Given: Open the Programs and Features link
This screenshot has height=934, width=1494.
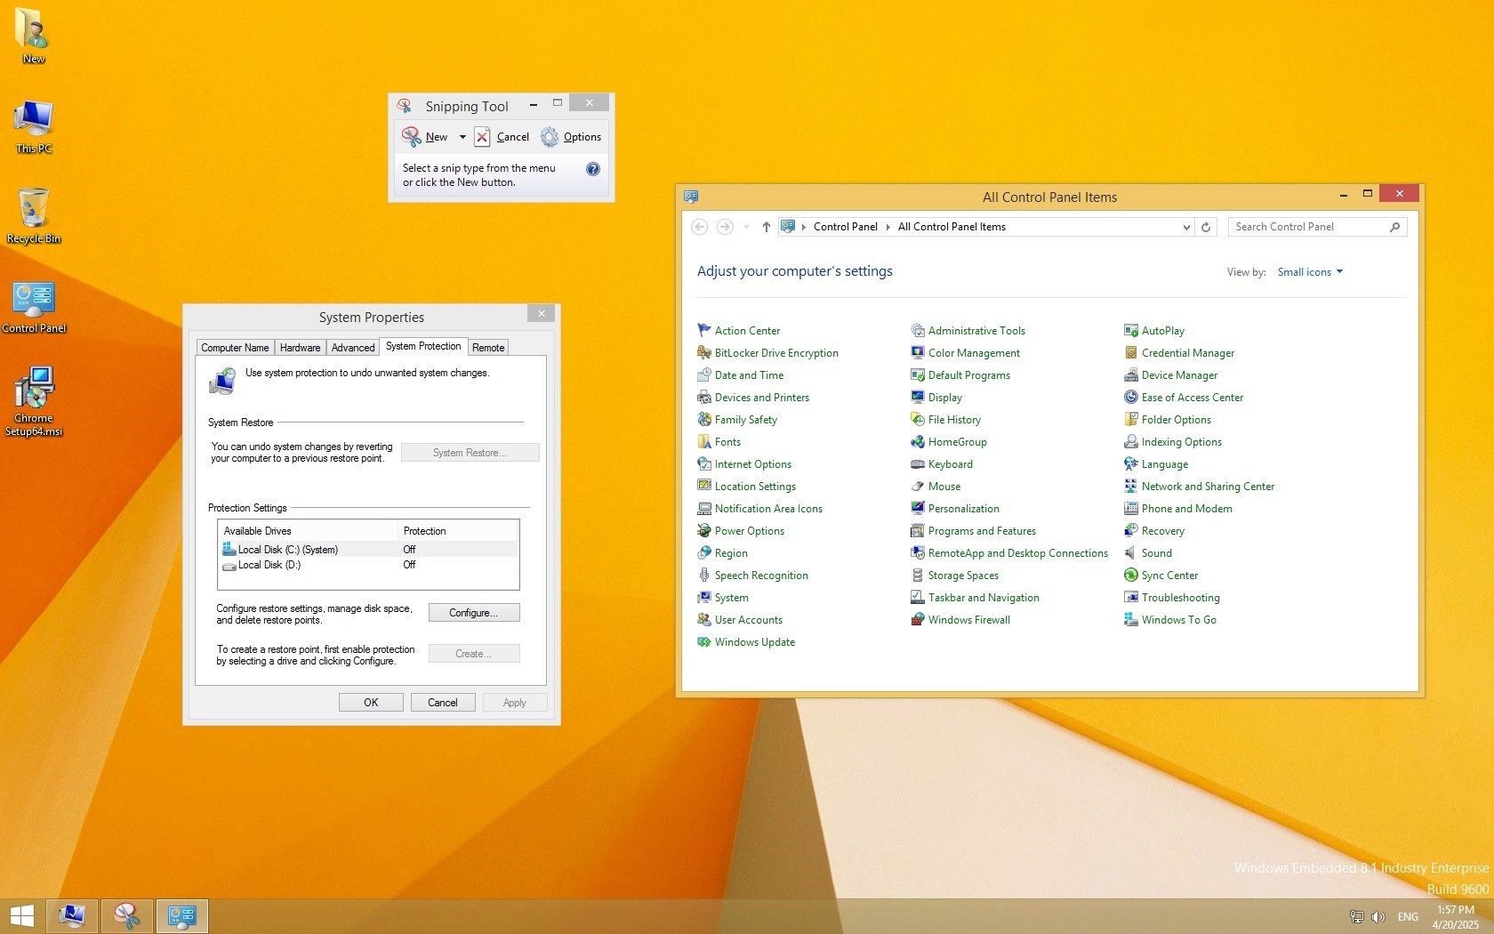Looking at the screenshot, I should [x=982, y=531].
